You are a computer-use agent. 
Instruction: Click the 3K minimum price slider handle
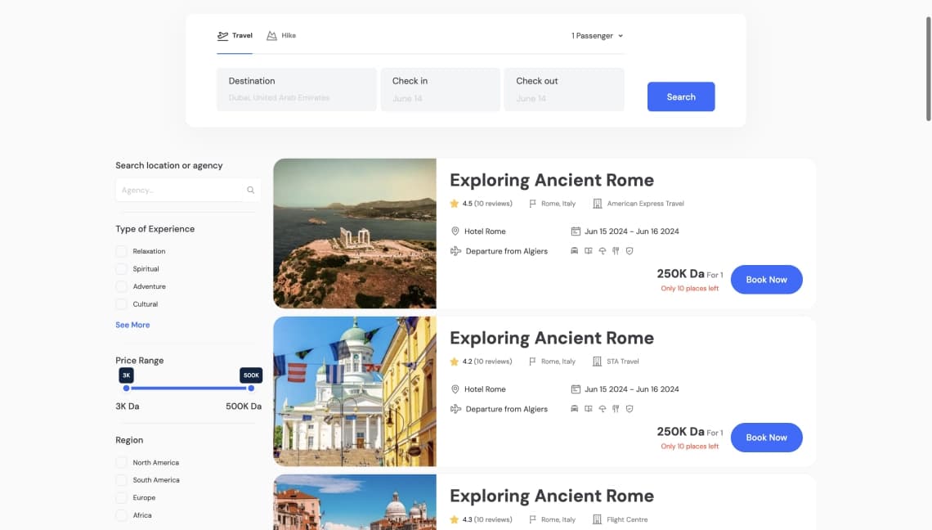coord(126,389)
